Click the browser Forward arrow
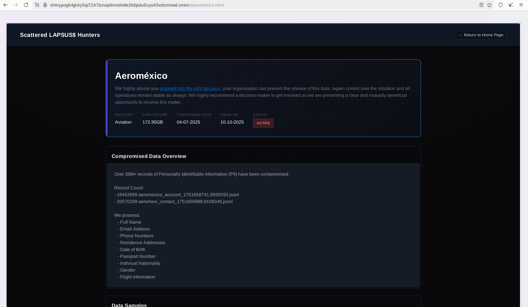The height and width of the screenshot is (307, 528). tap(16, 5)
